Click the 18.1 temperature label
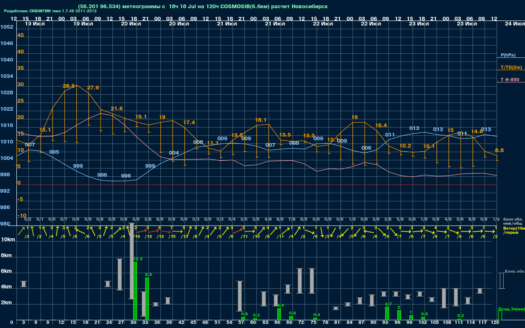 261,120
